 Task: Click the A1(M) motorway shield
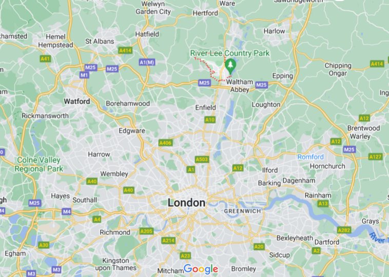[147, 62]
